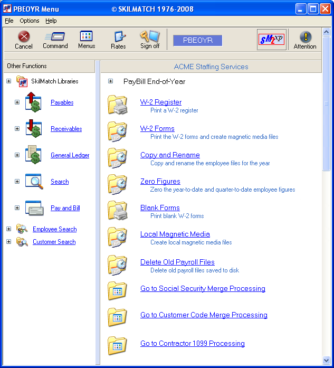
Task: Open the Employee Search link
Action: click(55, 229)
